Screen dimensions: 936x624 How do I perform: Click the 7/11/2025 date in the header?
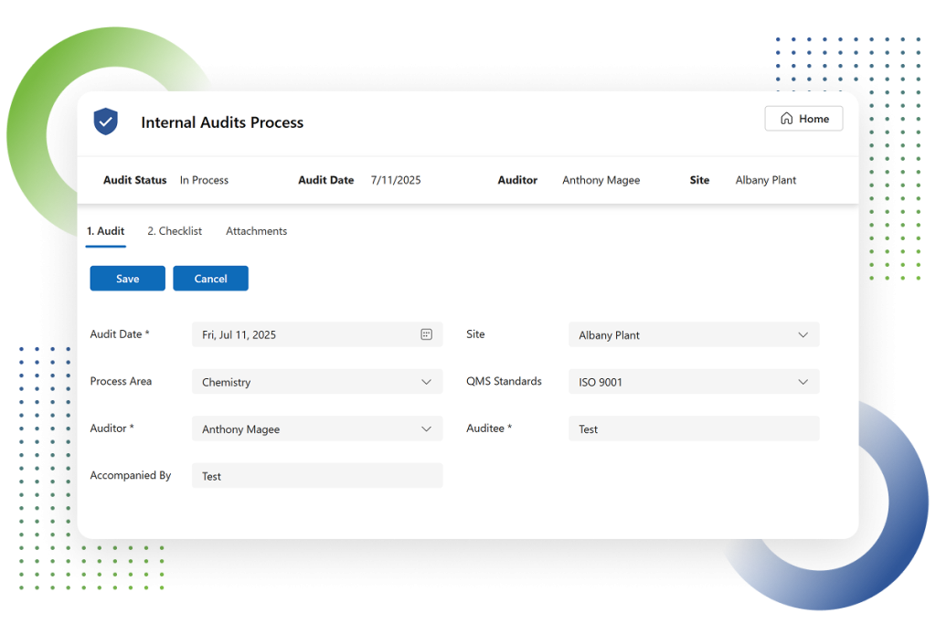pyautogui.click(x=396, y=180)
